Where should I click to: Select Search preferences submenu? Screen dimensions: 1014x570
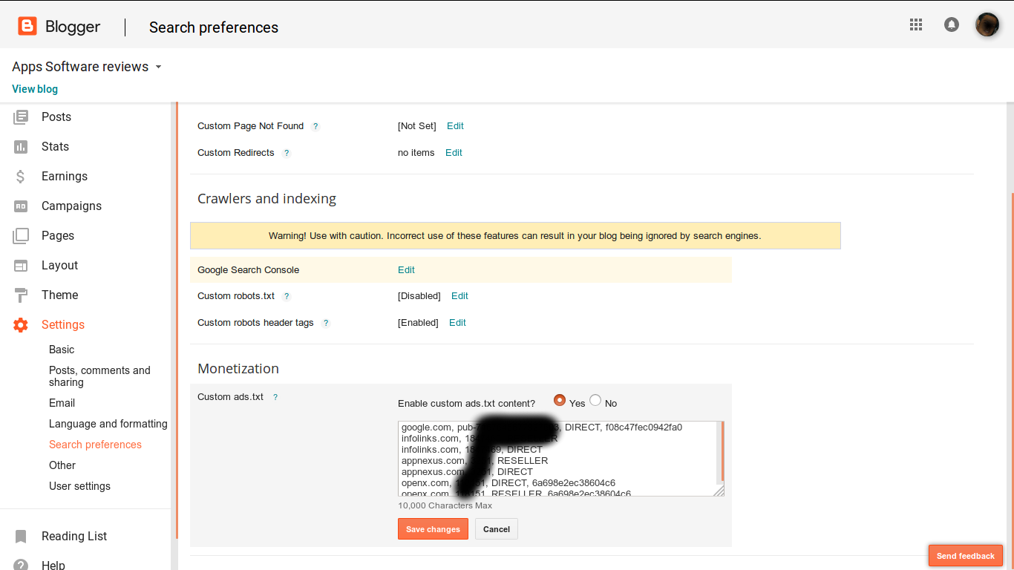[95, 445]
